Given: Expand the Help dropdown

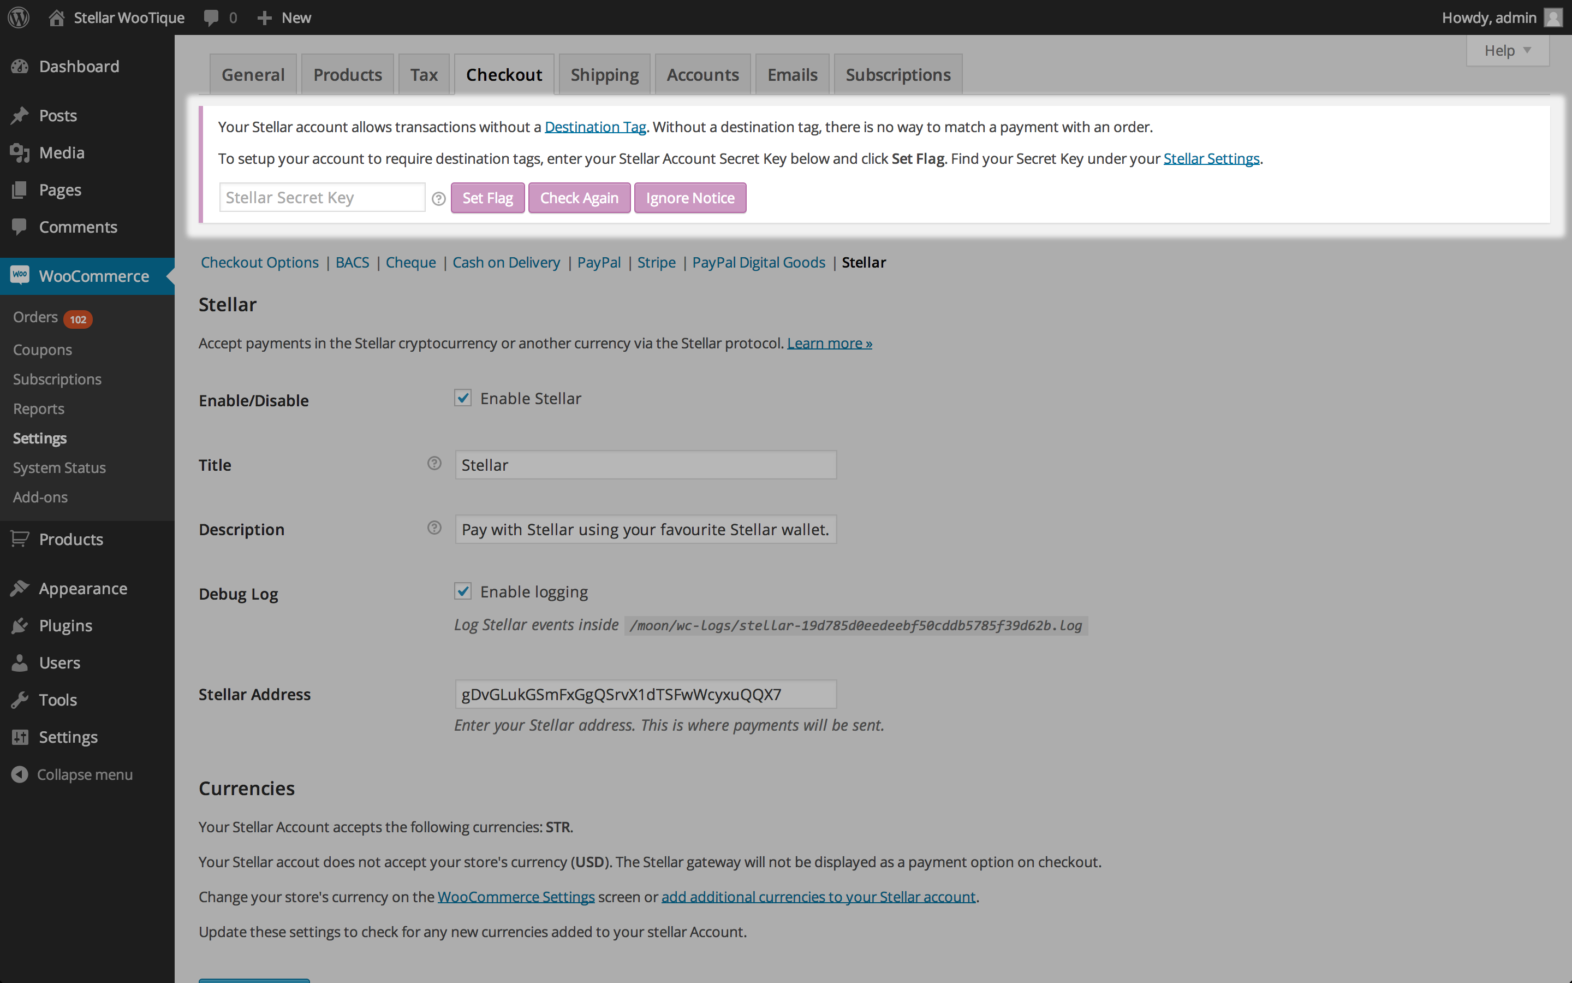Looking at the screenshot, I should tap(1507, 51).
